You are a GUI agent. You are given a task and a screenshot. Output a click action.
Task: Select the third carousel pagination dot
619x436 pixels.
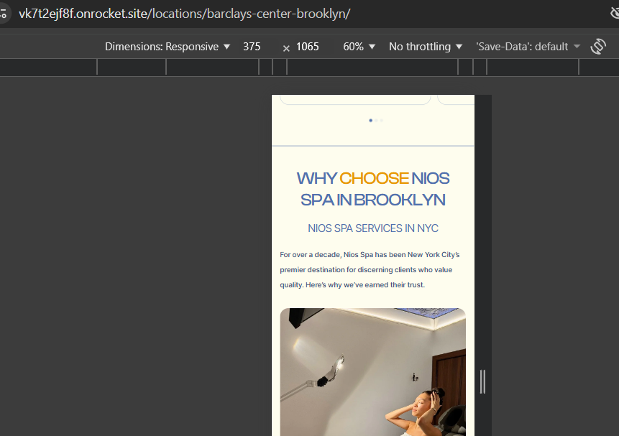(381, 121)
